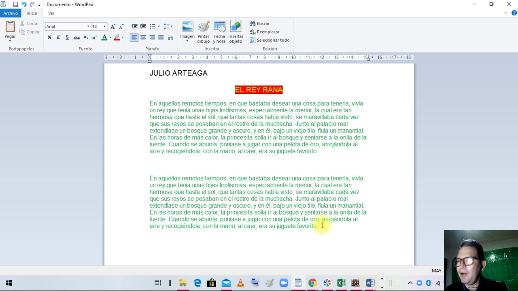The height and width of the screenshot is (291, 518).
Task: Click the Windows Start button
Action: click(9, 283)
